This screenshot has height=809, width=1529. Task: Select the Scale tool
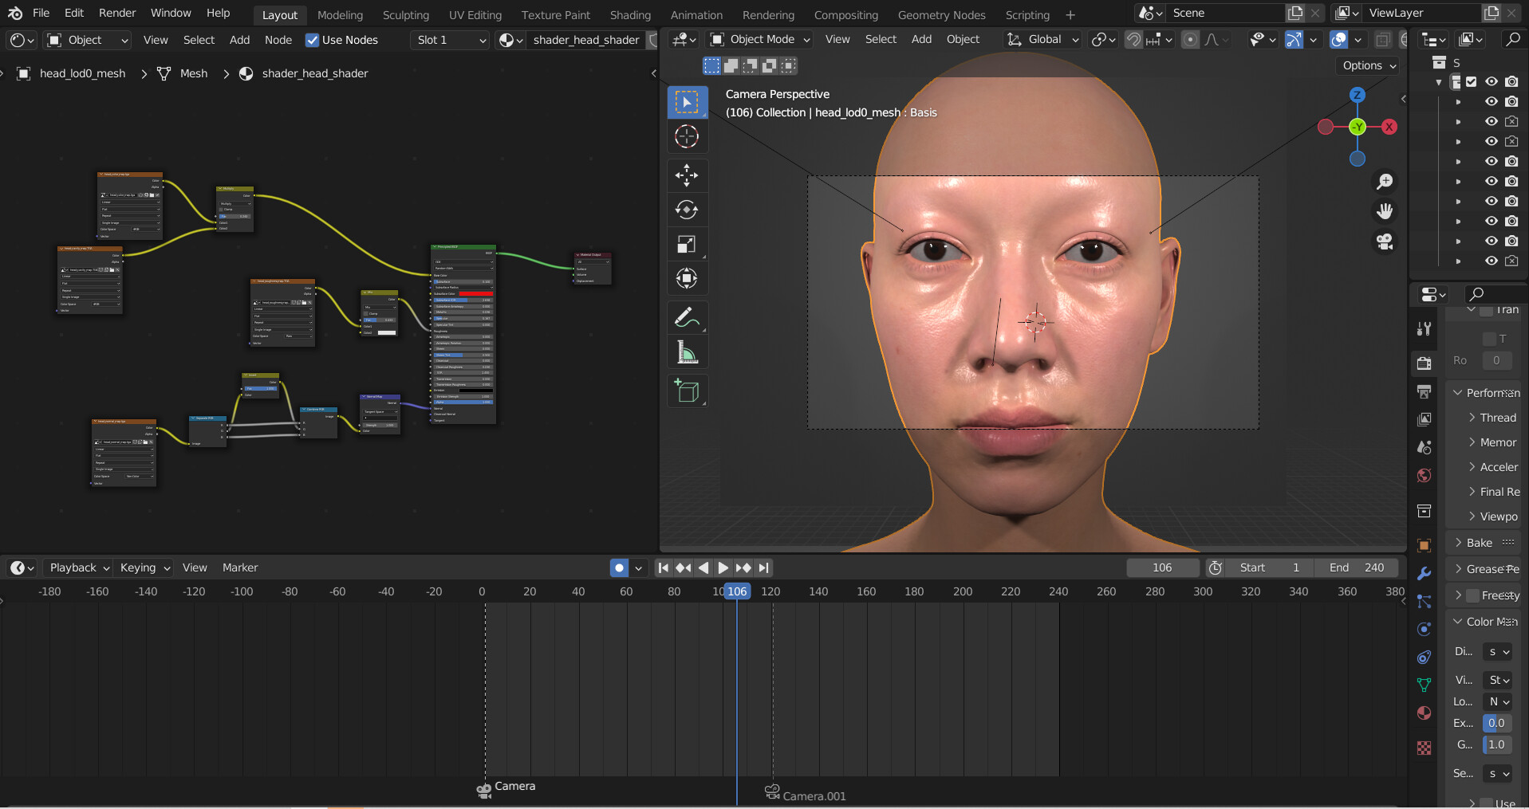pyautogui.click(x=687, y=244)
